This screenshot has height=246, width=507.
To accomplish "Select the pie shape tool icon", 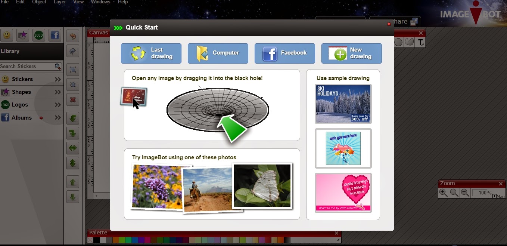I will 410,42.
